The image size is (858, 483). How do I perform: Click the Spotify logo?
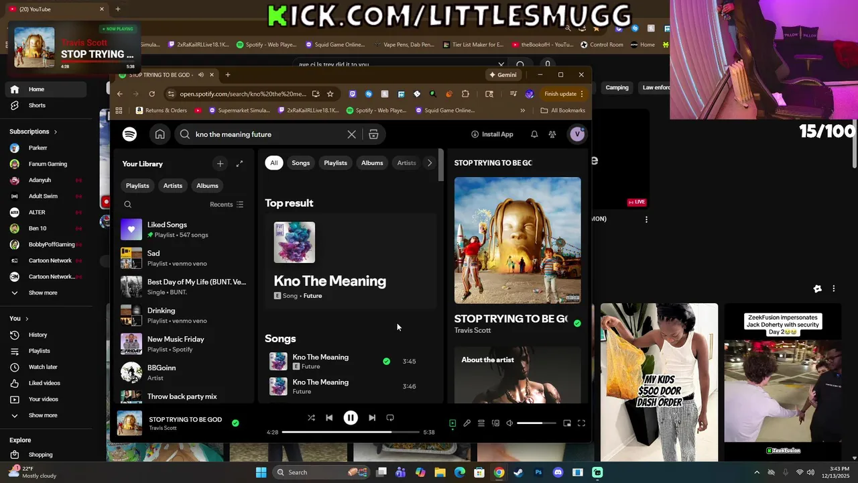click(x=129, y=134)
